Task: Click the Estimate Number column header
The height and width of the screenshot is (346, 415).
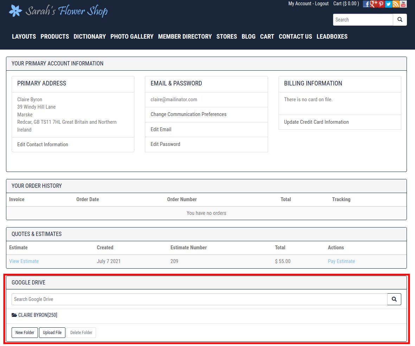Action: point(189,247)
